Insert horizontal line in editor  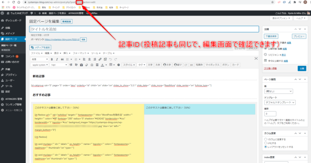tap(97, 65)
